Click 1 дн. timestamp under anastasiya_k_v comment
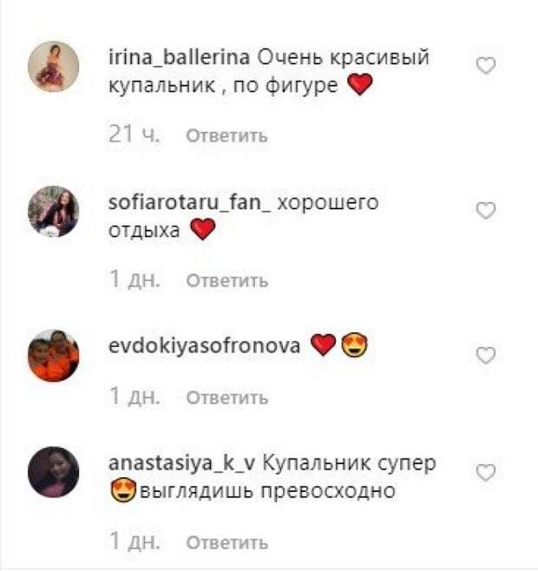The height and width of the screenshot is (571, 538). pyautogui.click(x=134, y=541)
